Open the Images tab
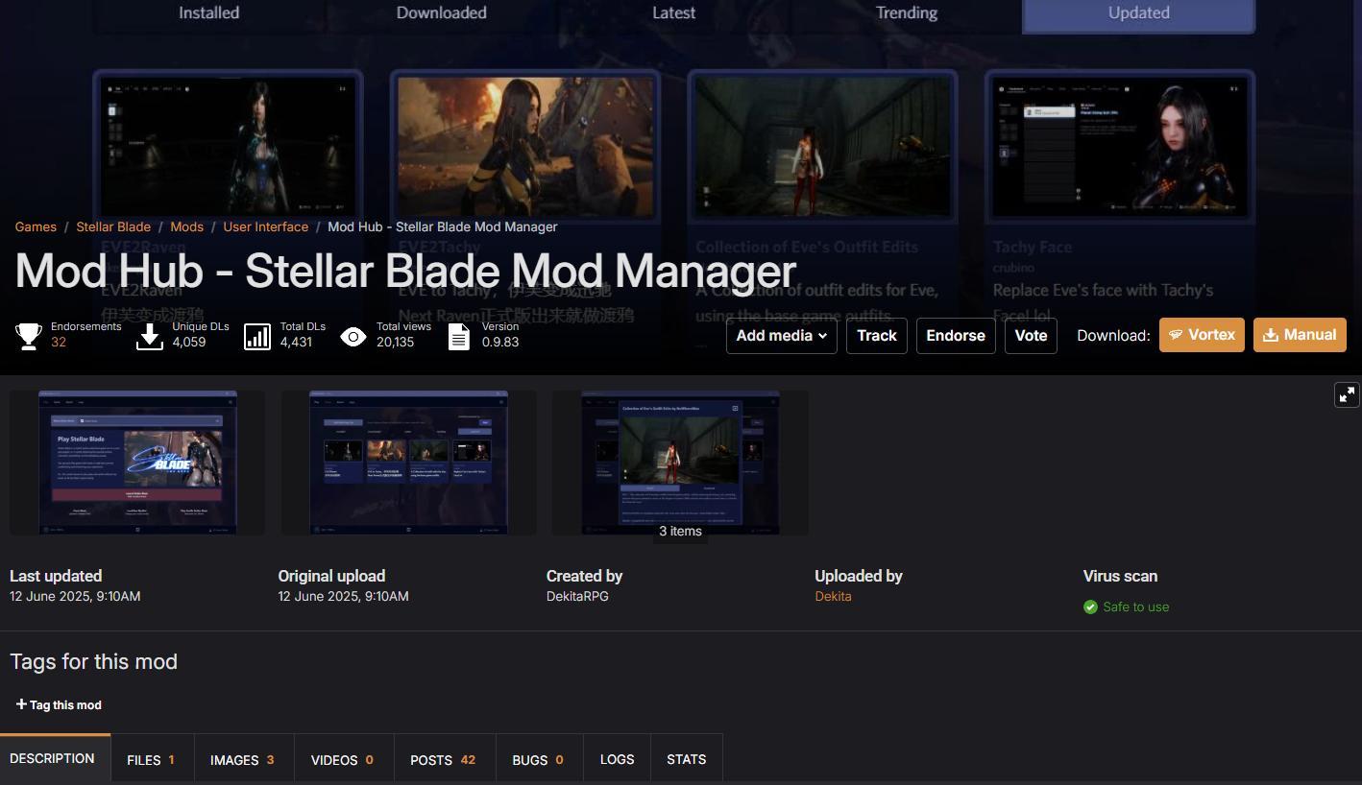 tap(242, 758)
